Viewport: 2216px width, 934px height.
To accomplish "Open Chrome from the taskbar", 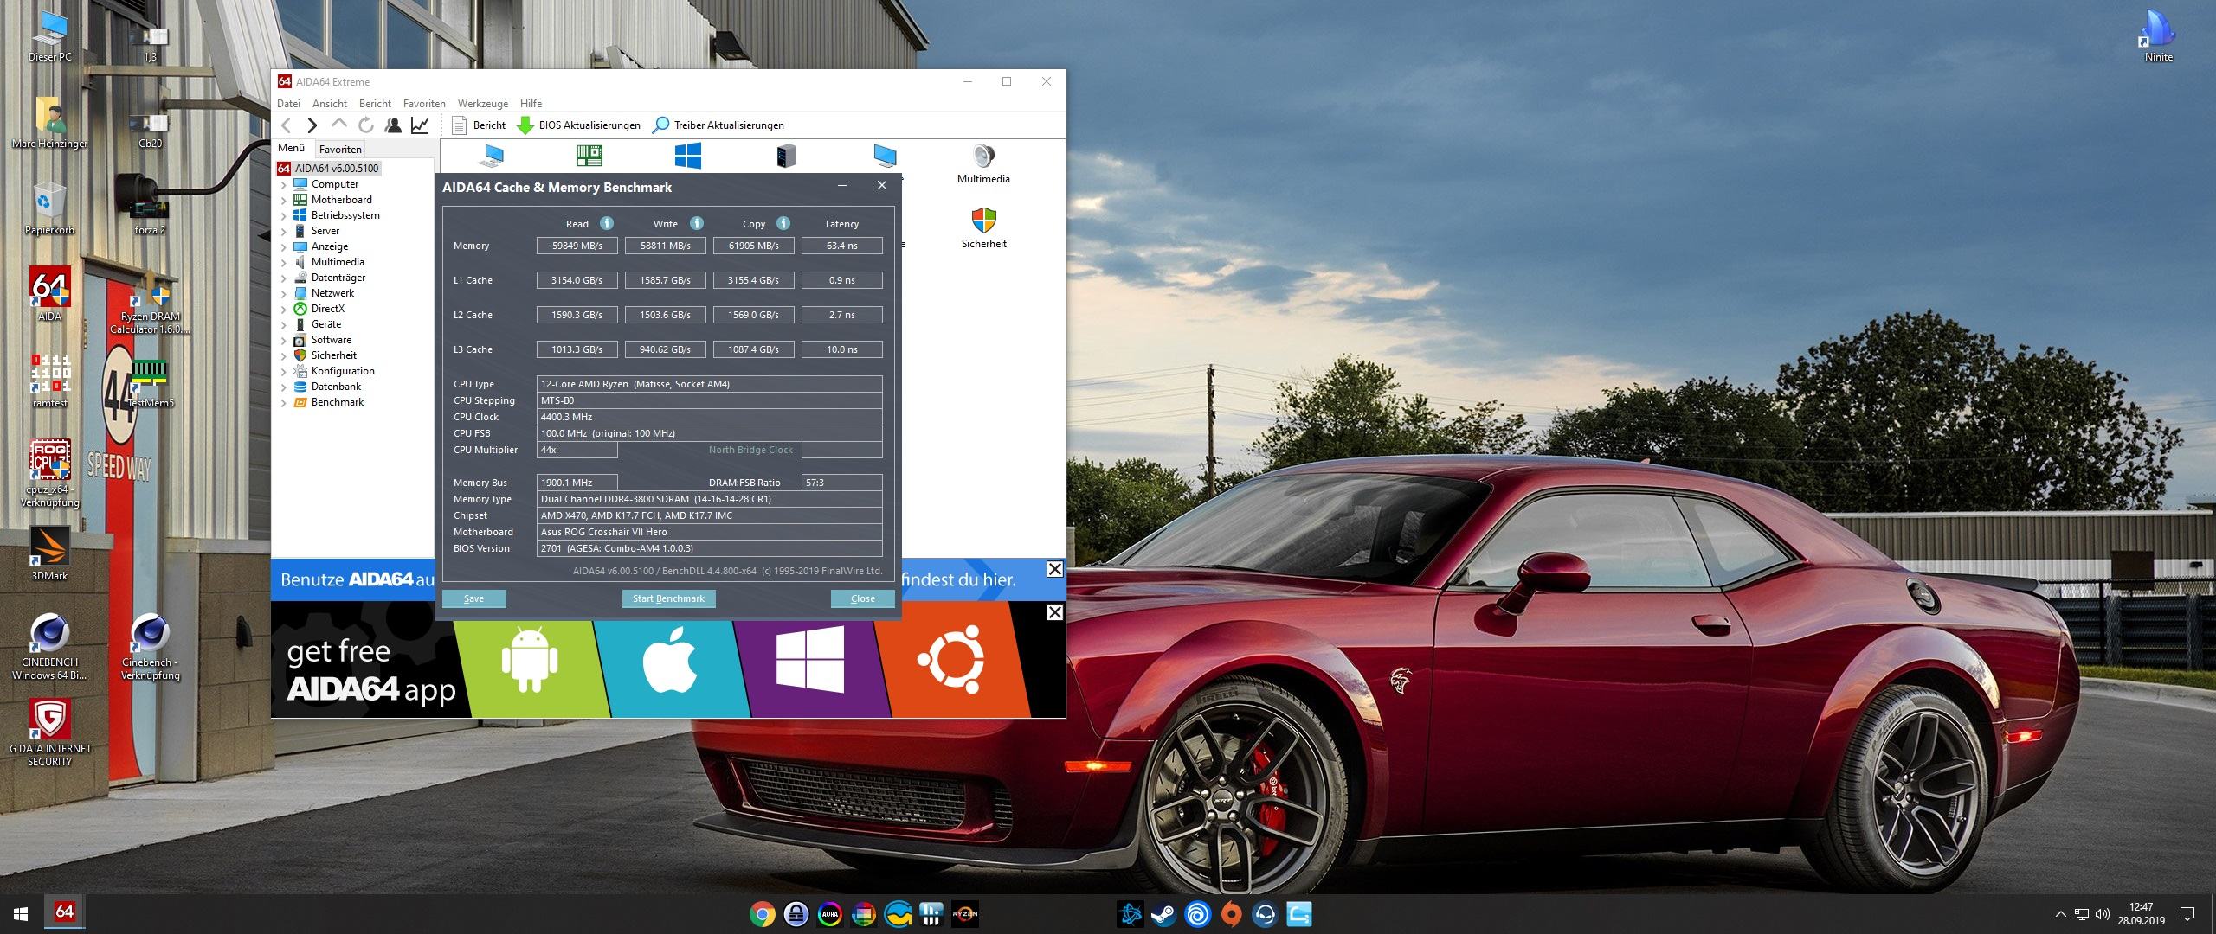I will [763, 914].
